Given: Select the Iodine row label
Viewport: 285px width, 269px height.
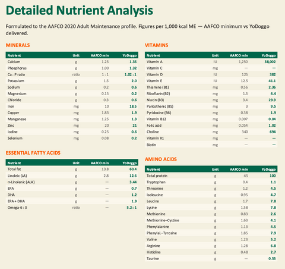Looking at the screenshot, I should pyautogui.click(x=12, y=132).
